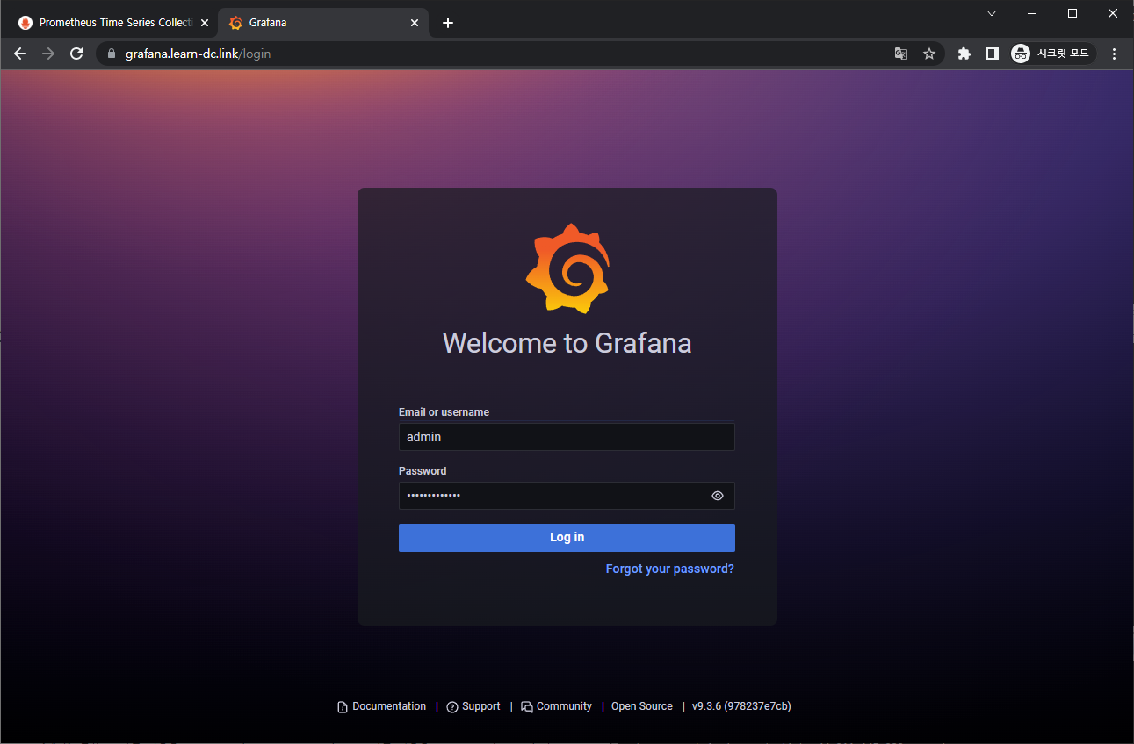This screenshot has height=744, width=1134.
Task: Click the Log in button
Action: point(567,538)
